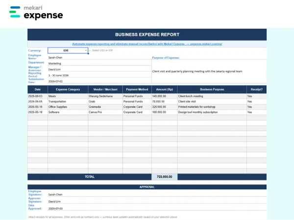Select 'Printed materials for workshop' cell
The image size is (294, 220).
click(x=212, y=107)
